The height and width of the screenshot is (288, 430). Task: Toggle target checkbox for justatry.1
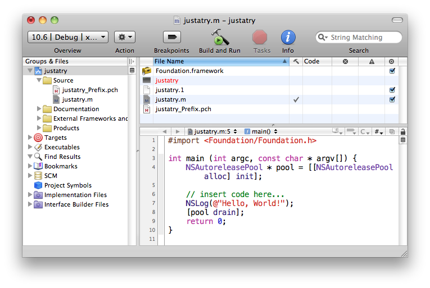[x=392, y=90]
